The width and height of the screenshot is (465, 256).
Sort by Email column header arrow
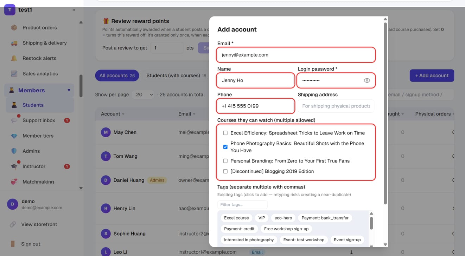click(194, 114)
